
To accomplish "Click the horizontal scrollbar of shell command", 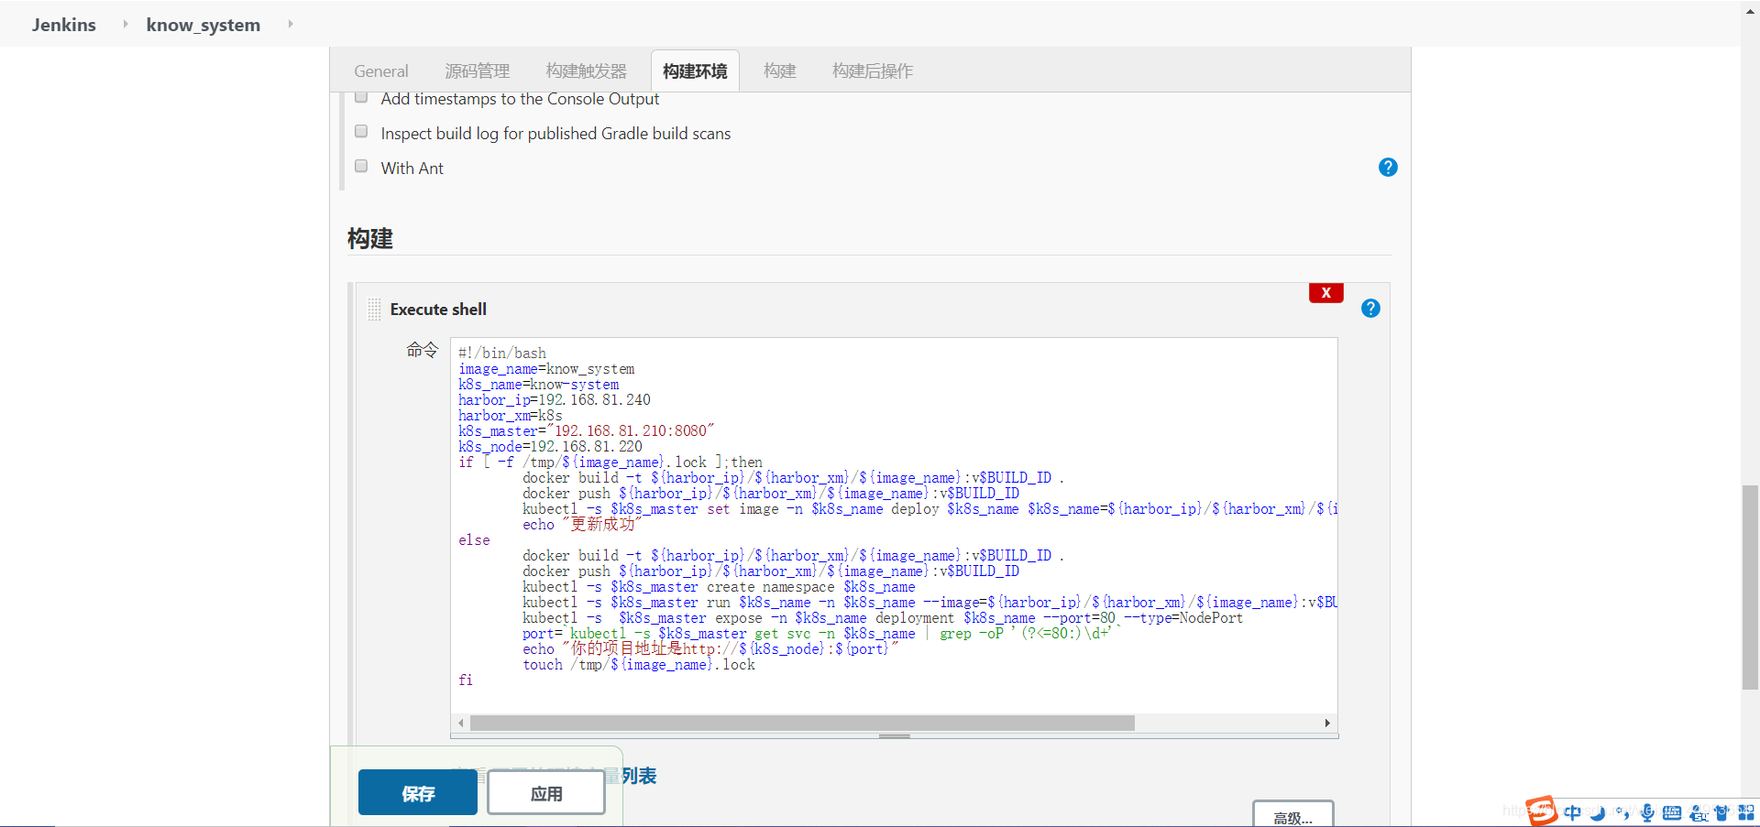I will (802, 724).
